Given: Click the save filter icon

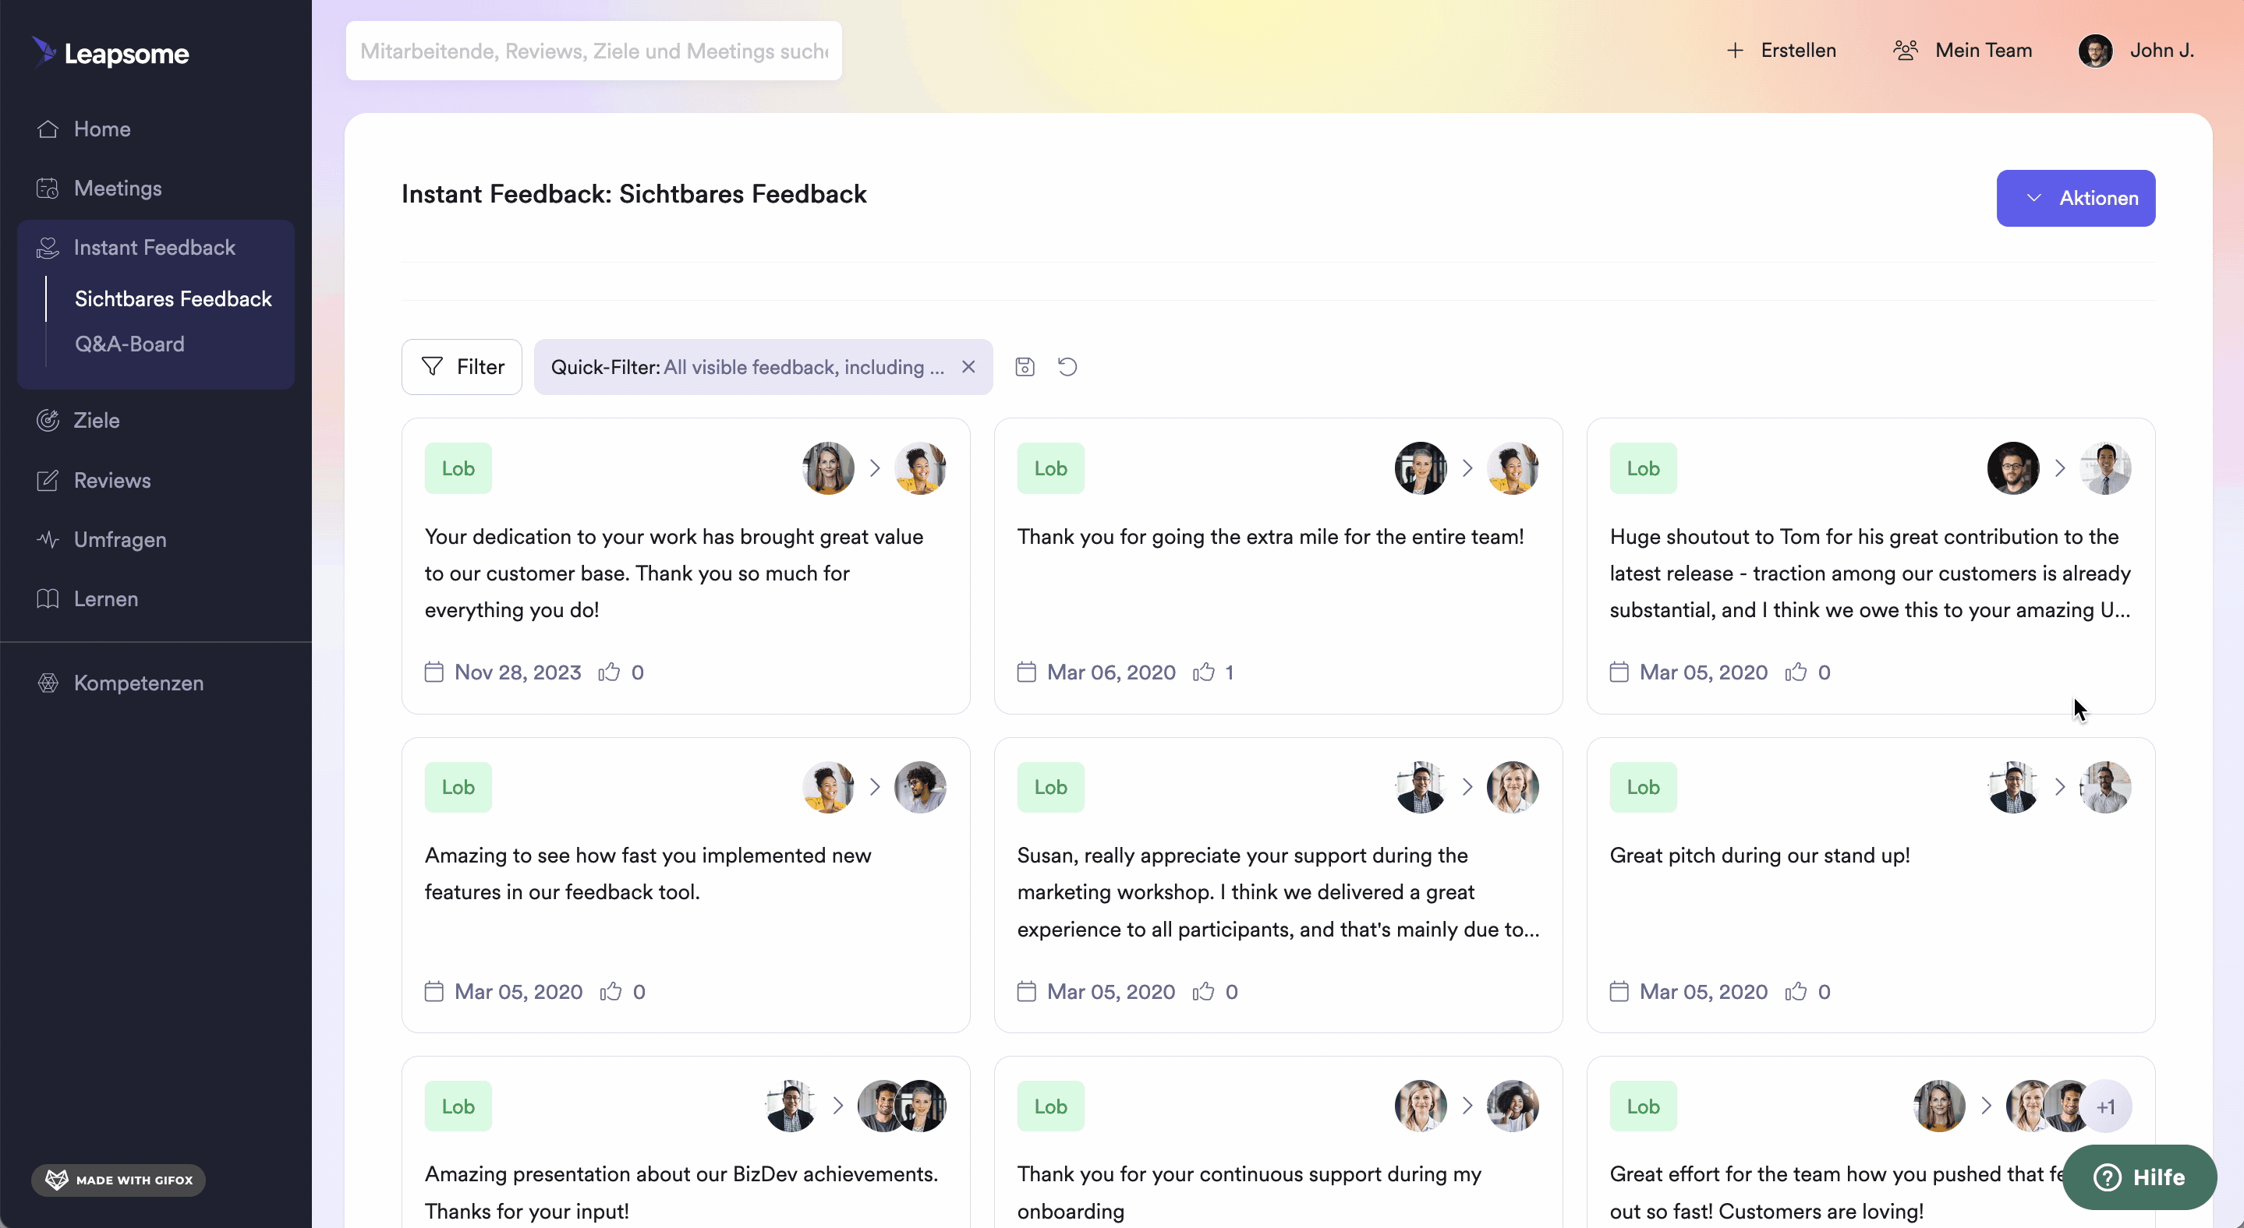Looking at the screenshot, I should click(x=1025, y=367).
